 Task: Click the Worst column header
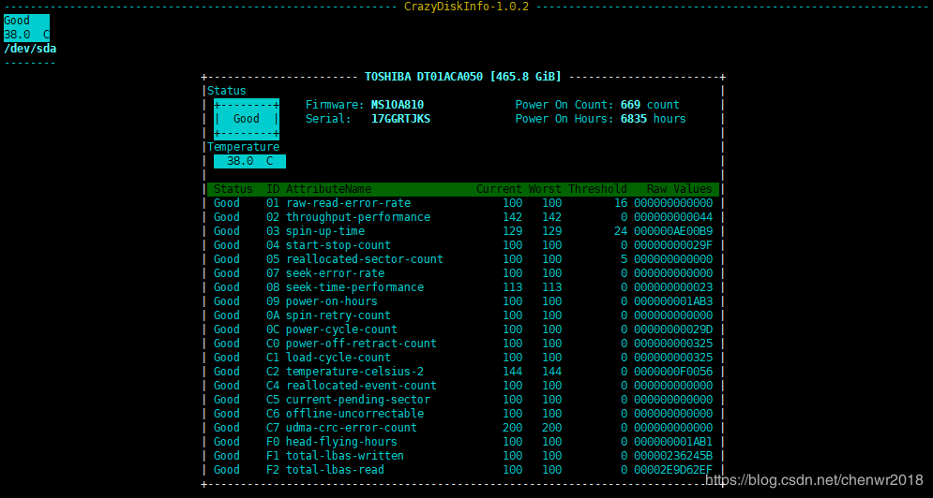pyautogui.click(x=545, y=189)
